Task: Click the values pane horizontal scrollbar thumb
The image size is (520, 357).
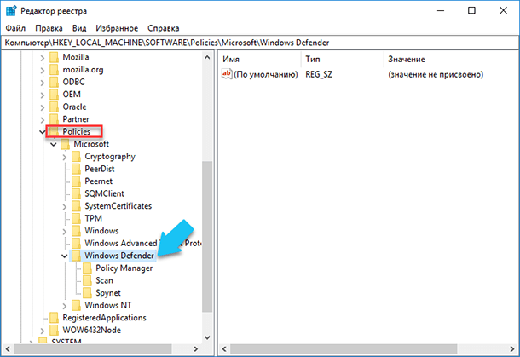Action: (x=344, y=348)
